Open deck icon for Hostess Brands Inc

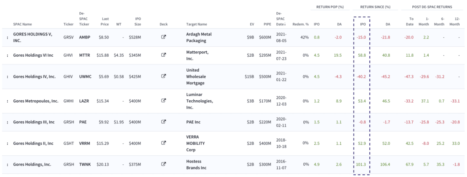pyautogui.click(x=163, y=164)
